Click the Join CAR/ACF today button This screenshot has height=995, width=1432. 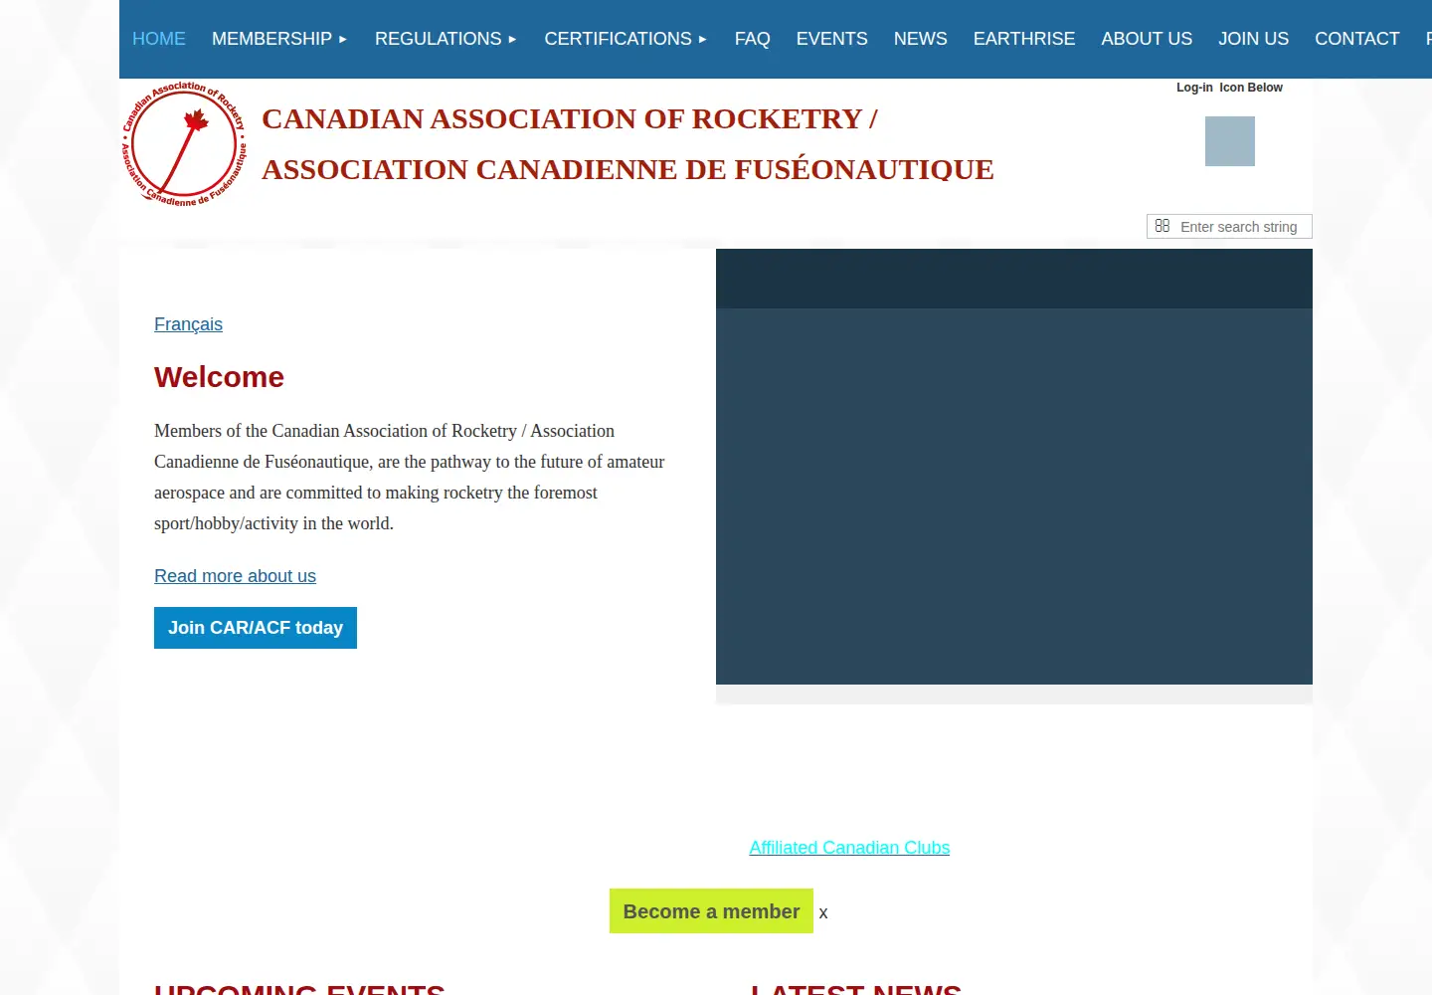pos(256,628)
